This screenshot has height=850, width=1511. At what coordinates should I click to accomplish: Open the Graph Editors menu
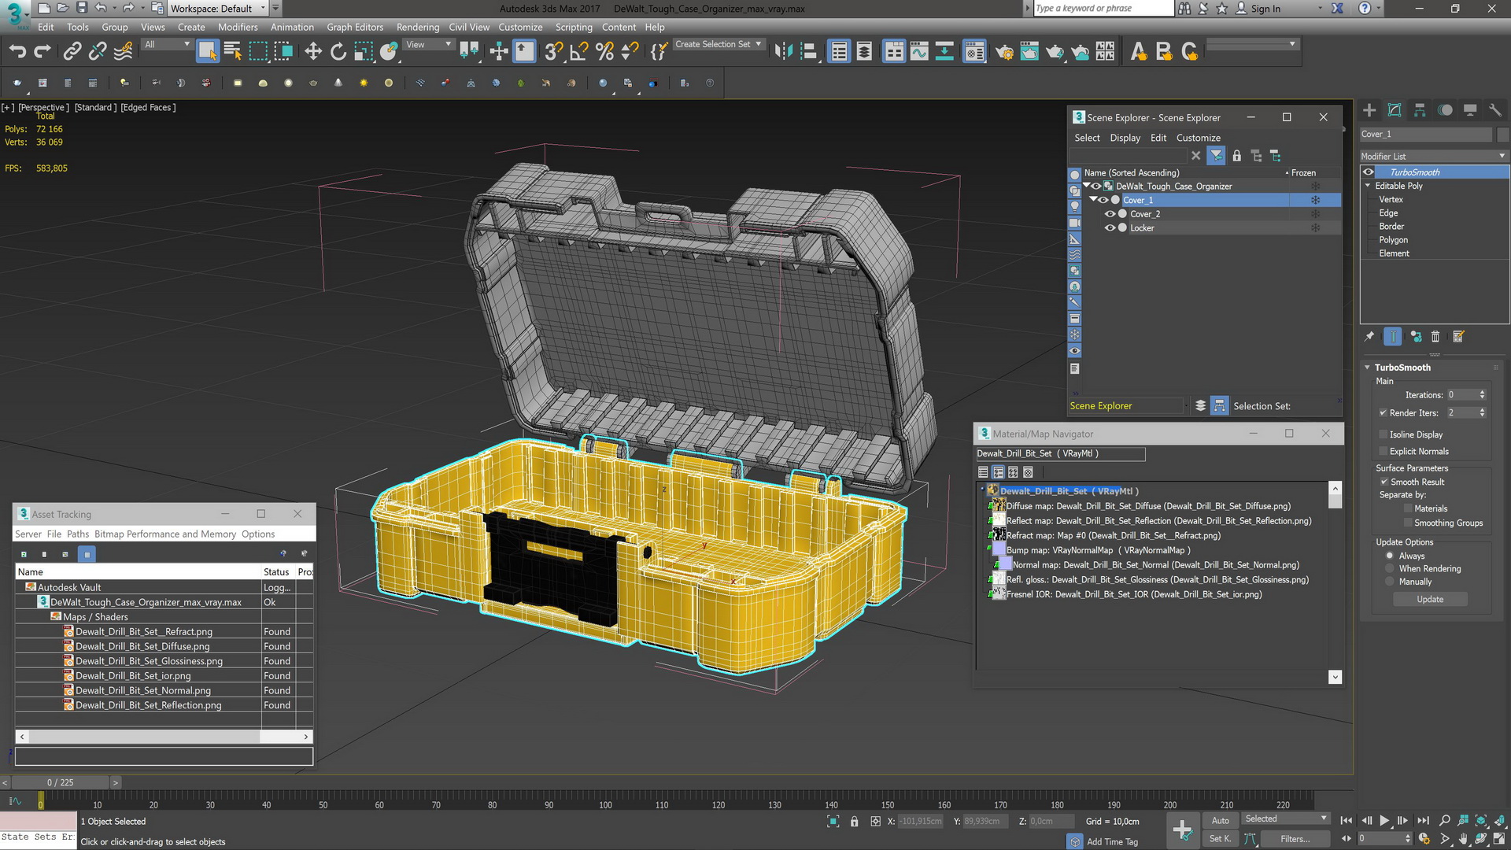coord(355,27)
